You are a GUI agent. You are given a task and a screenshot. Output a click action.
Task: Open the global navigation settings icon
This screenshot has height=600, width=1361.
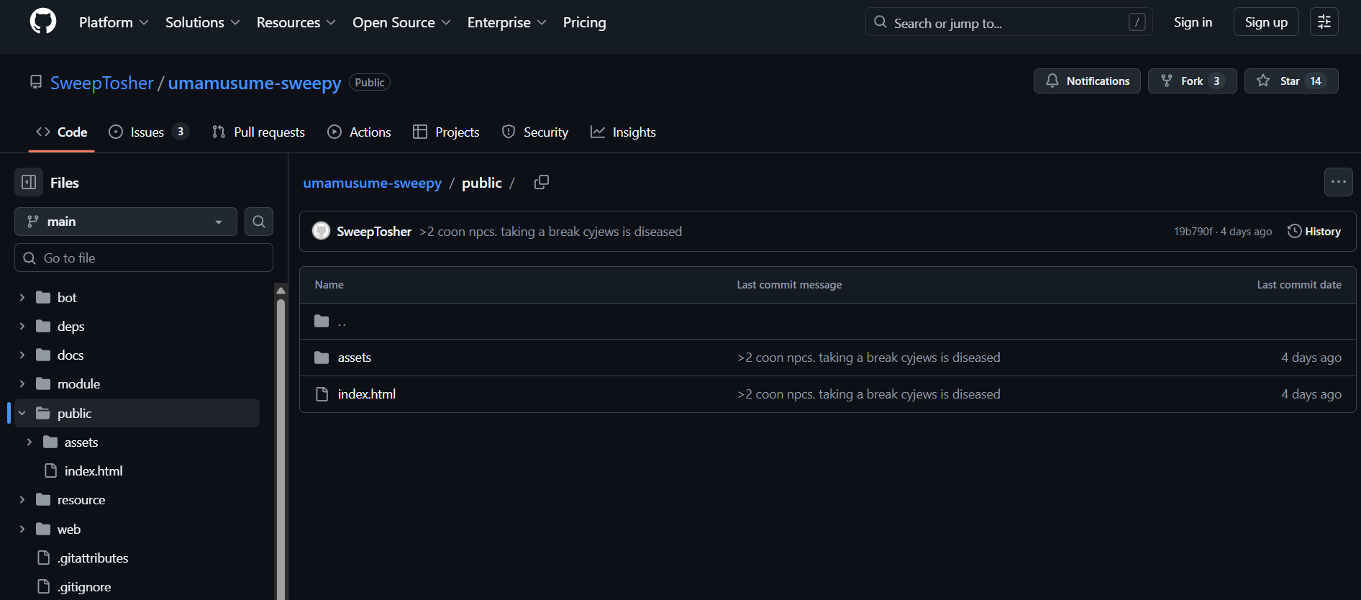point(1324,22)
